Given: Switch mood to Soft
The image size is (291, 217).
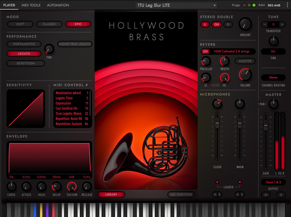Looking at the screenshot, I should (x=20, y=24).
